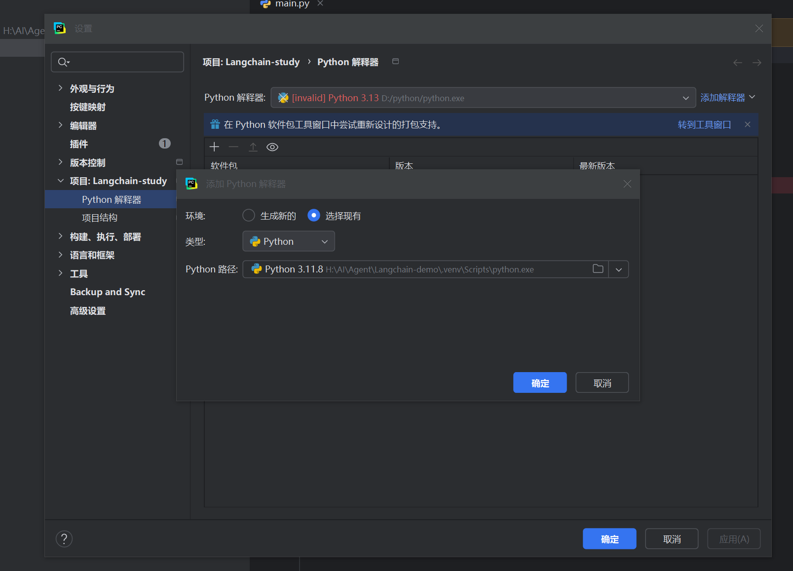793x571 pixels.
Task: Toggle show early releases eye icon
Action: pyautogui.click(x=272, y=147)
